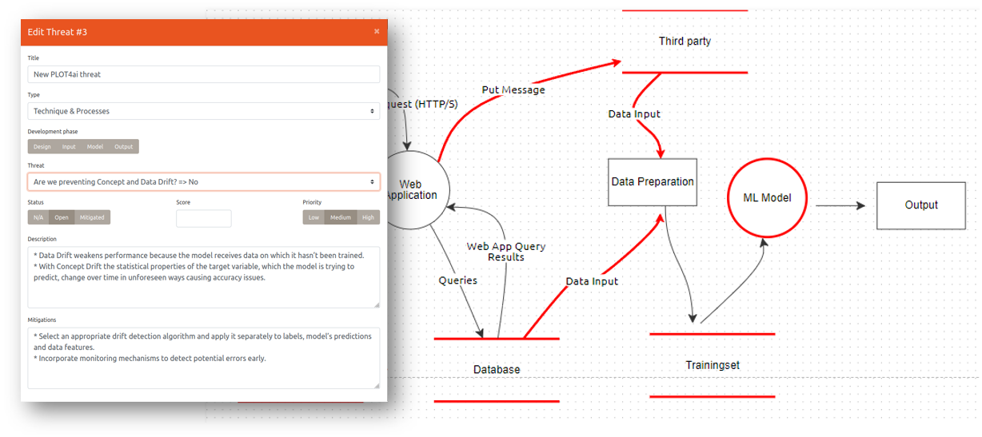This screenshot has width=982, height=437.
Task: Open the Type dropdown showing Technique & Processes
Action: coord(204,111)
